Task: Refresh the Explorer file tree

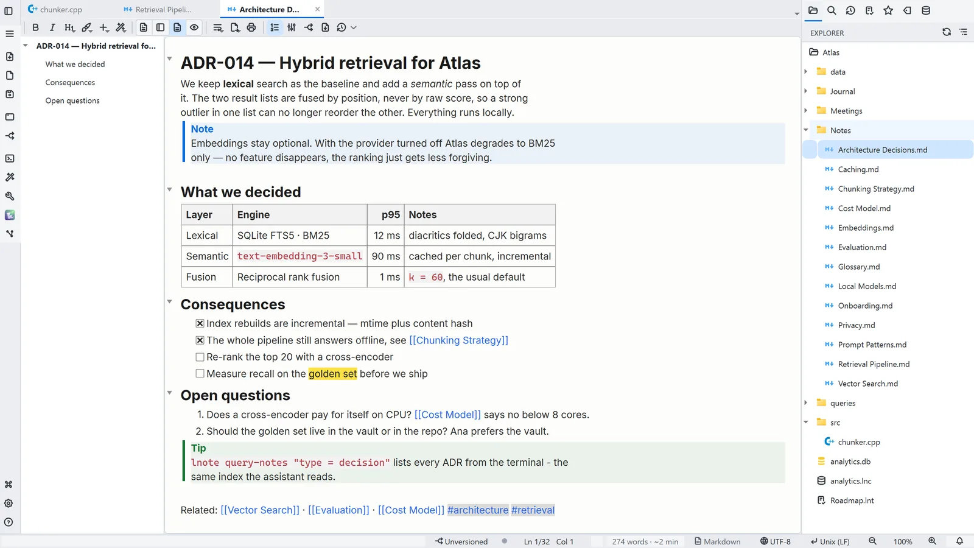Action: pos(947,32)
